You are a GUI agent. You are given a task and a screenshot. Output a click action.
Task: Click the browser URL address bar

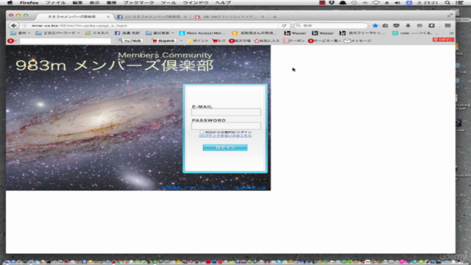pyautogui.click(x=153, y=26)
